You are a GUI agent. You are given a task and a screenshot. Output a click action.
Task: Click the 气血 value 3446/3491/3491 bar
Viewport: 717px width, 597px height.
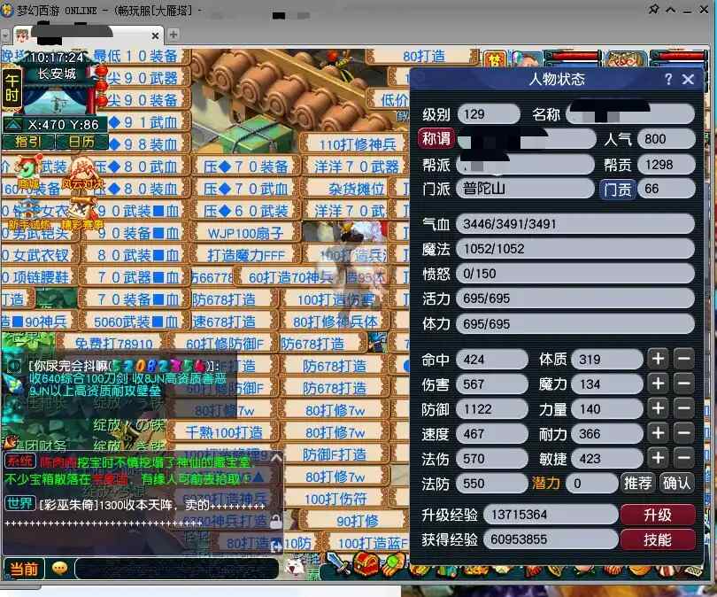click(575, 224)
